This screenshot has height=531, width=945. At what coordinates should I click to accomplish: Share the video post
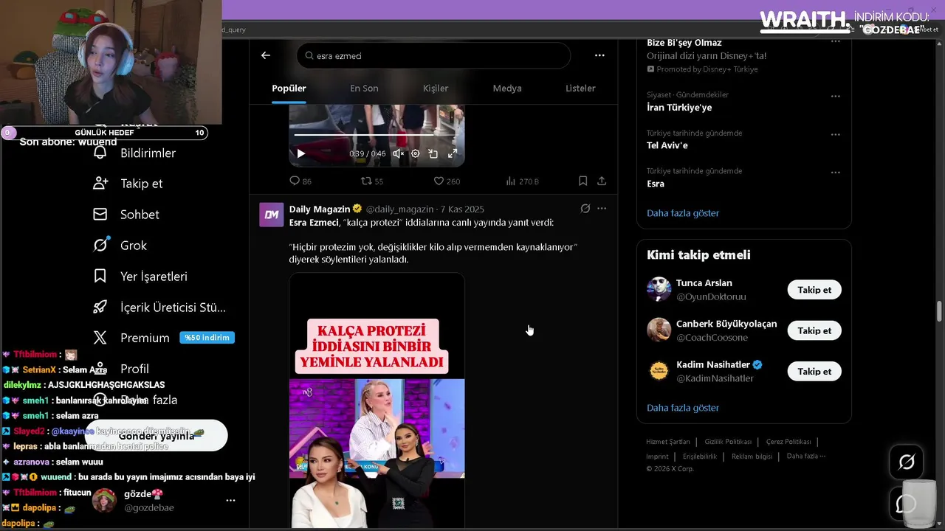pos(602,181)
